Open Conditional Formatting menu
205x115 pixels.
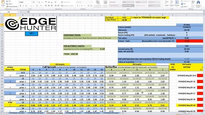click(x=98, y=4)
